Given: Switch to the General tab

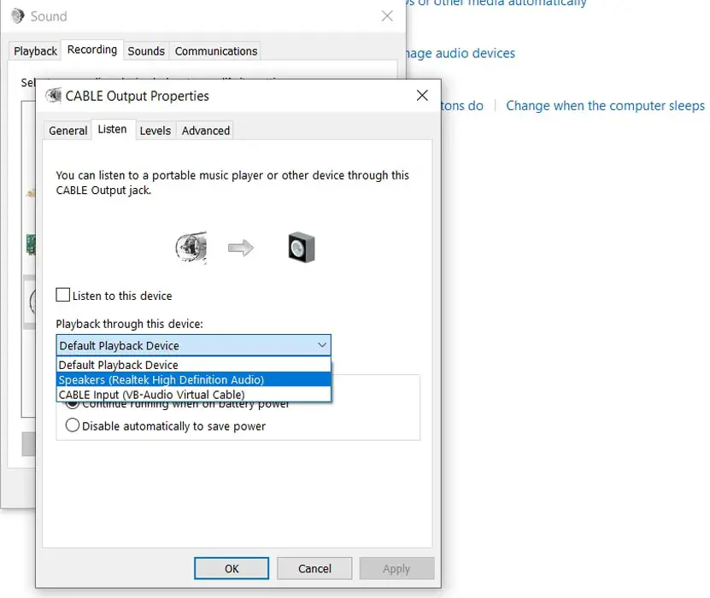Looking at the screenshot, I should (67, 131).
